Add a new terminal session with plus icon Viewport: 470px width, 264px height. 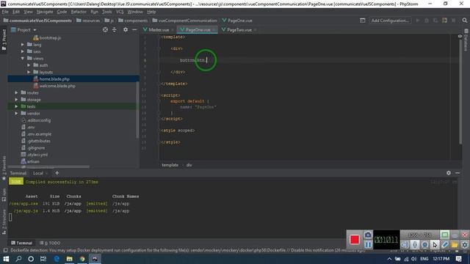tap(57, 173)
